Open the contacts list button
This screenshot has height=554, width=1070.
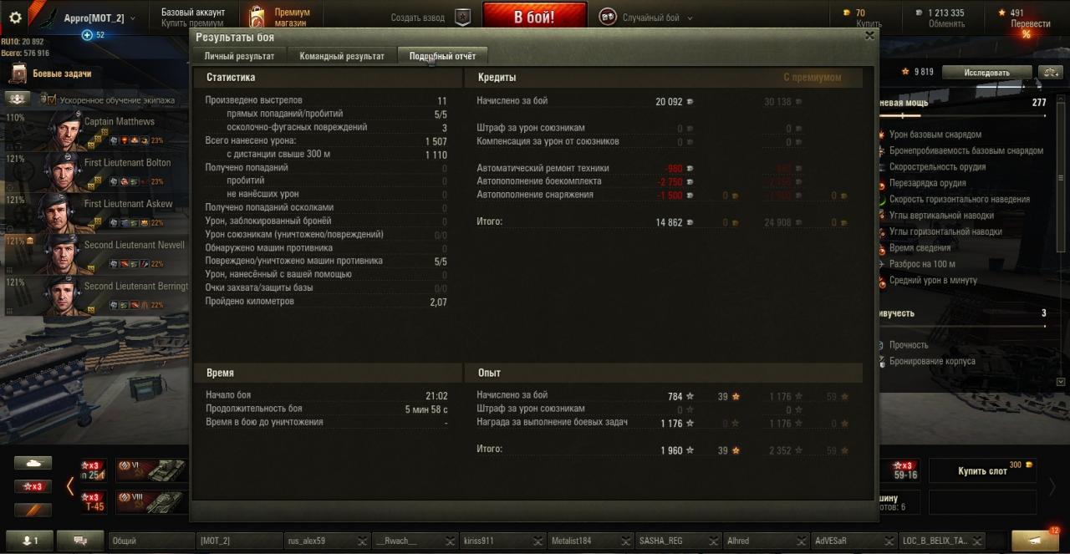pos(29,541)
